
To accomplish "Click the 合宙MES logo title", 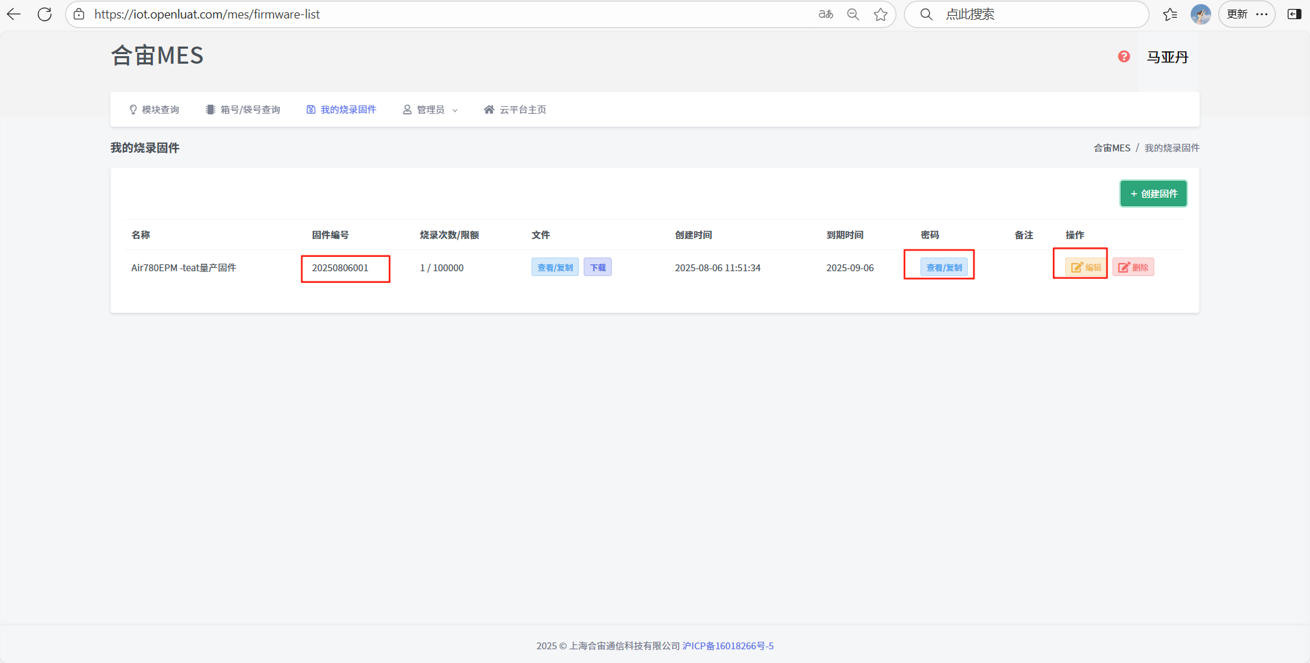I will point(157,55).
